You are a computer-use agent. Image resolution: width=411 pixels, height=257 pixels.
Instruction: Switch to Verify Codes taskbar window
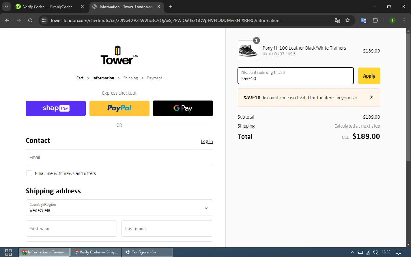pos(96,252)
